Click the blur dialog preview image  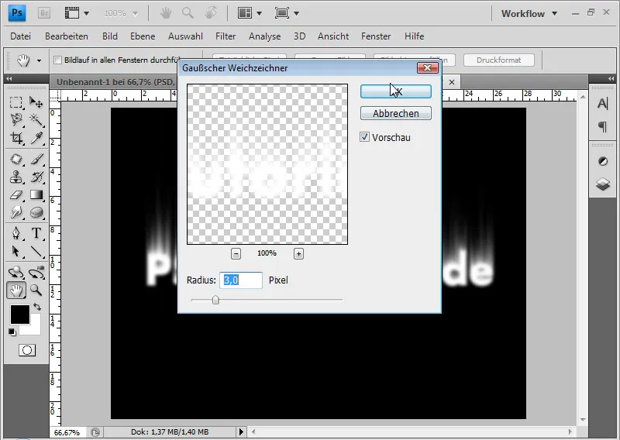pos(267,164)
